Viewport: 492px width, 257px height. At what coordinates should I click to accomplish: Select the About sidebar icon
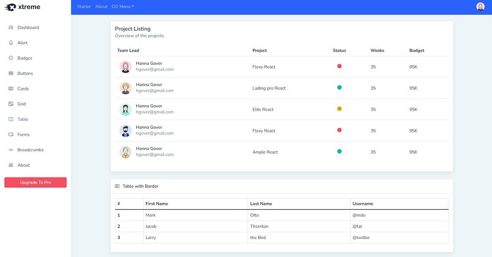[x=10, y=165]
